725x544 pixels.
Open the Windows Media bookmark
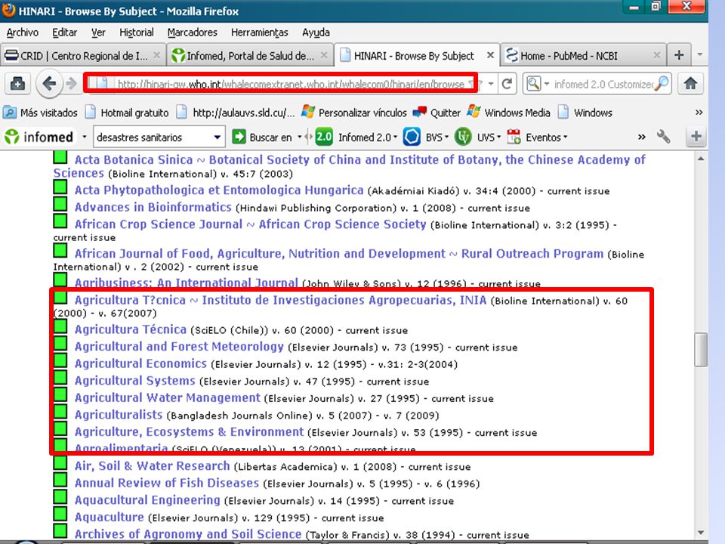508,113
